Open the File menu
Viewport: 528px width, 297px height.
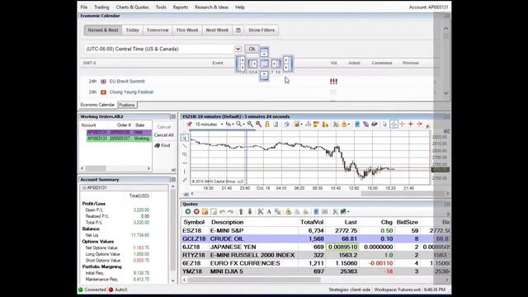click(84, 7)
